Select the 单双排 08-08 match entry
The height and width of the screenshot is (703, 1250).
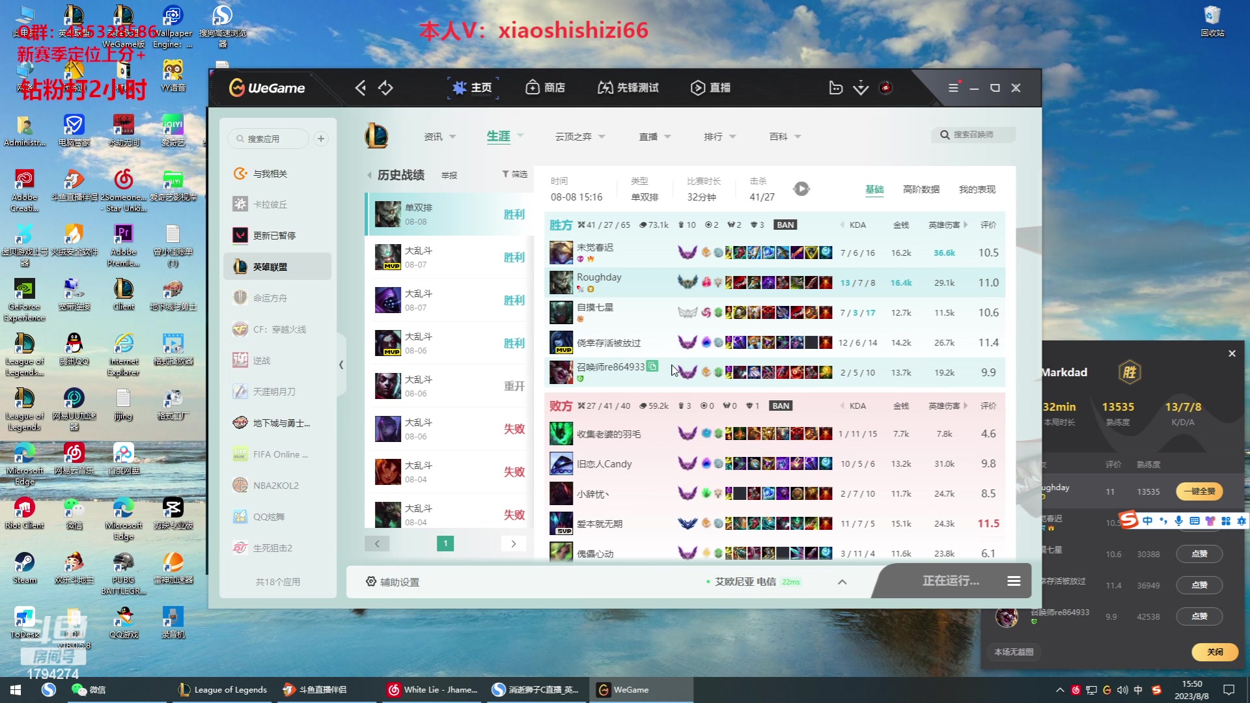449,214
